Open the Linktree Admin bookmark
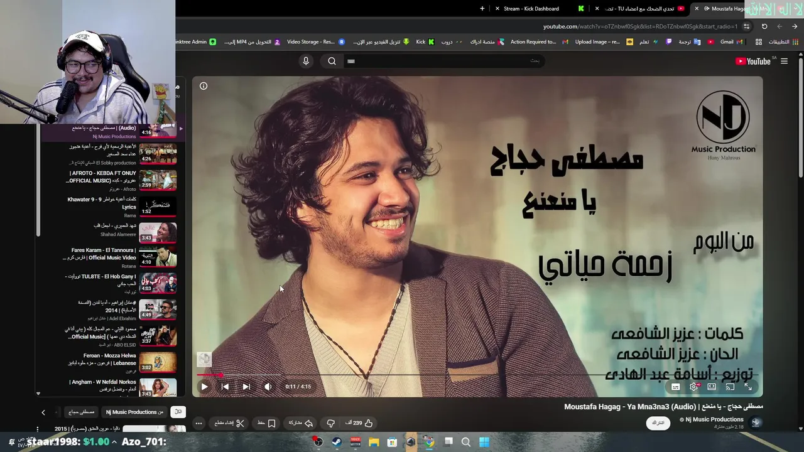The image size is (804, 452). (x=196, y=42)
